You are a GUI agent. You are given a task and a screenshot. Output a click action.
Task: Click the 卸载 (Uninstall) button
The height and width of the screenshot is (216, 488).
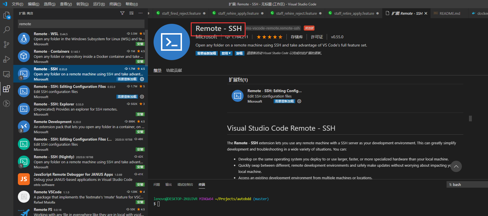click(x=240, y=53)
